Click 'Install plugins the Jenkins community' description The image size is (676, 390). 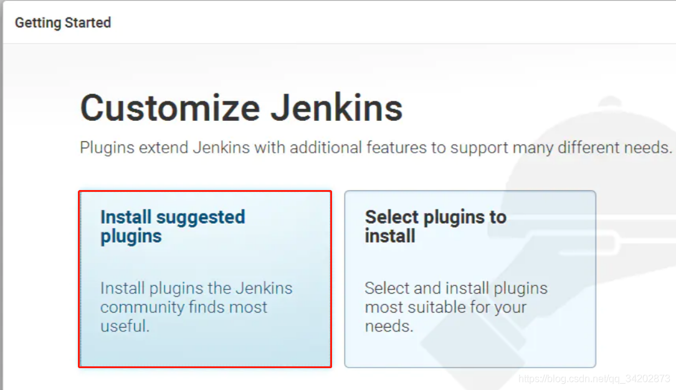(196, 298)
